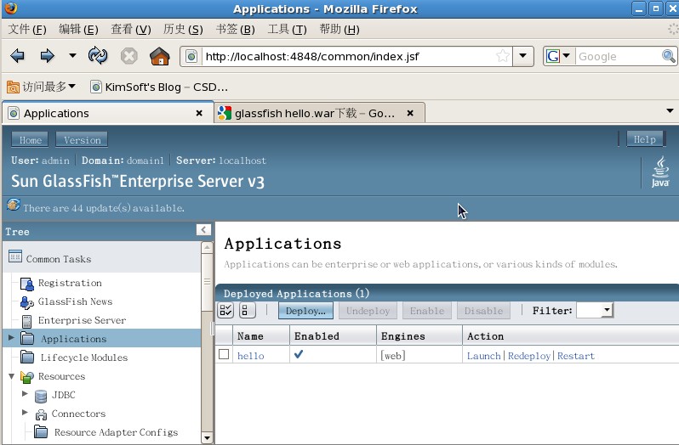
Task: Click tree scrollbar down arrow
Action: coord(207,437)
